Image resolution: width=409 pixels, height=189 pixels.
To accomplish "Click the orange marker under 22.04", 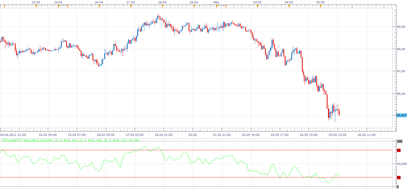I will [x=36, y=6].
